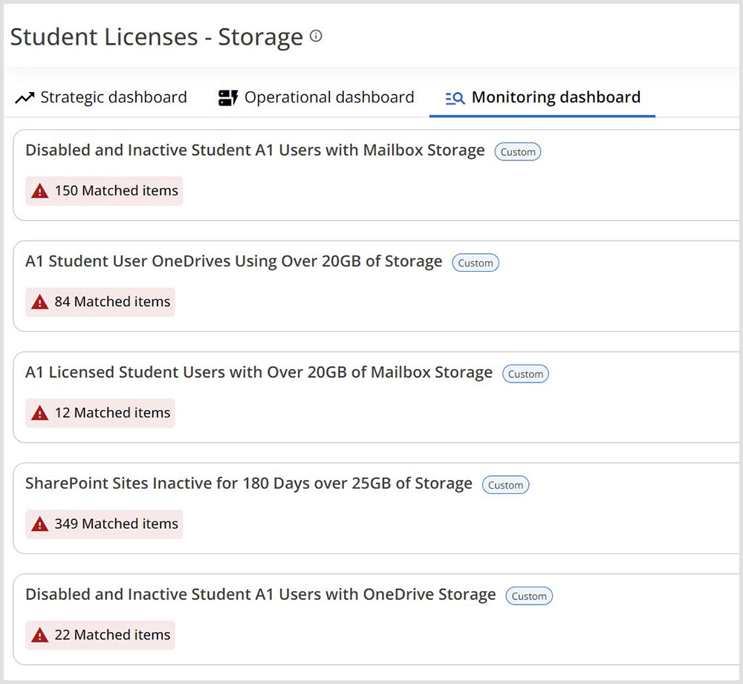Click the Strategic dashboard trend line icon

25,97
